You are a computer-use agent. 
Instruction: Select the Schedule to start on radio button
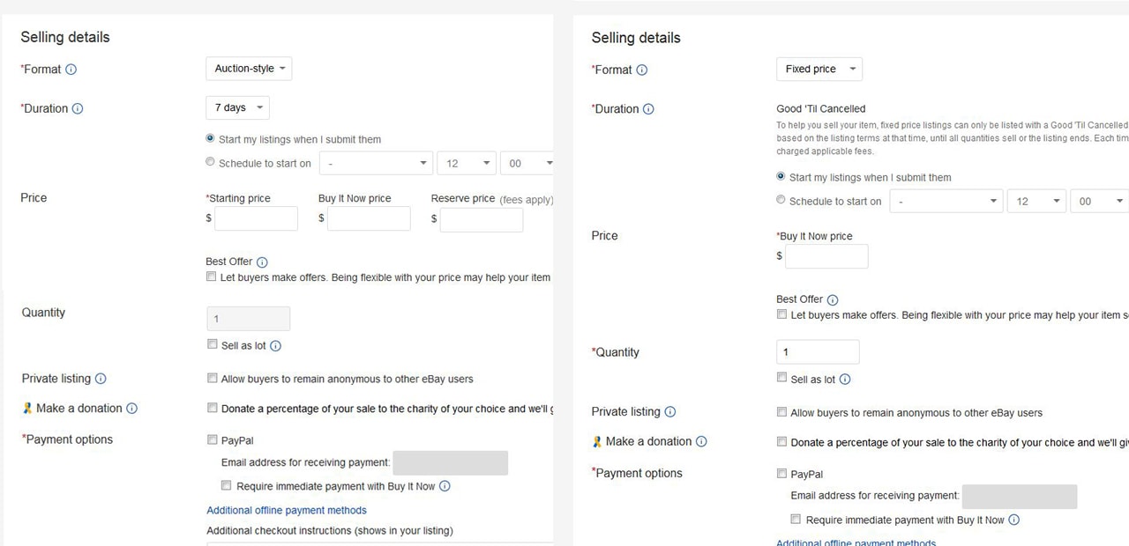tap(210, 161)
